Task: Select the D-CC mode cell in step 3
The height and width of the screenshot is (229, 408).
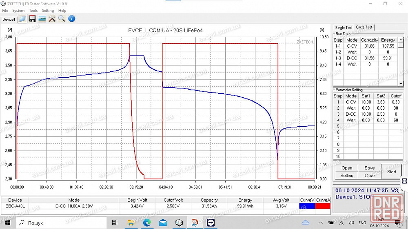Action: [351, 114]
